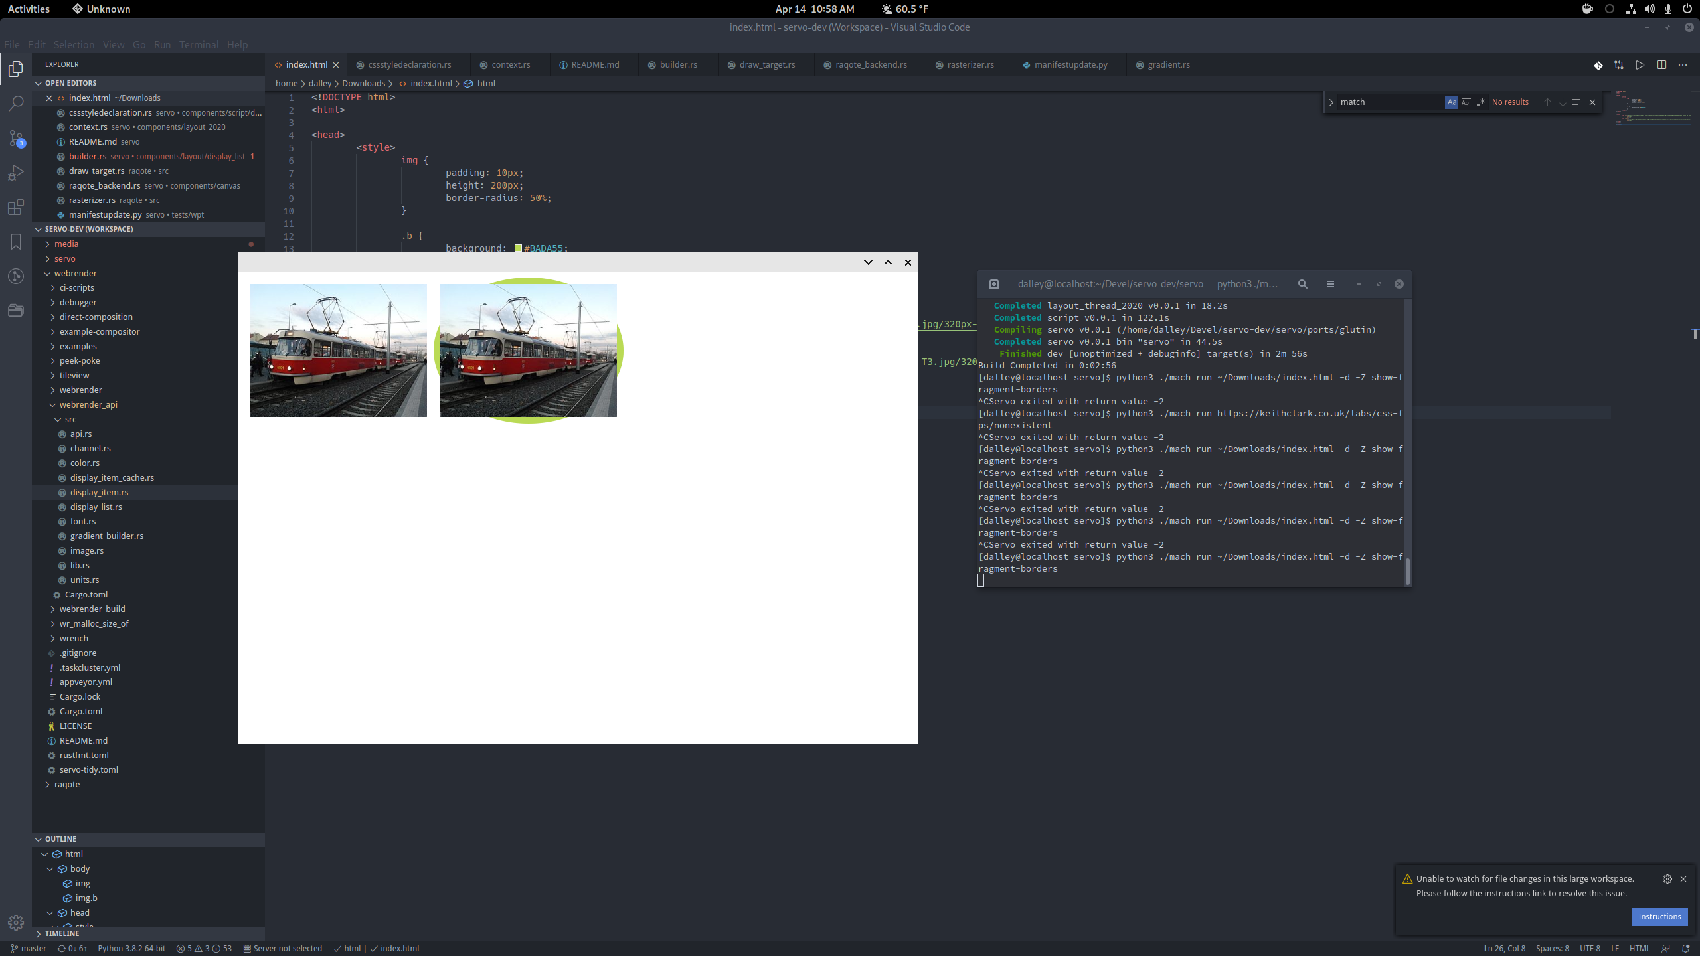Collapse the webrender_api folder

point(88,404)
